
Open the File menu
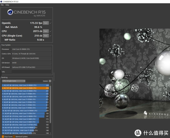2,5
